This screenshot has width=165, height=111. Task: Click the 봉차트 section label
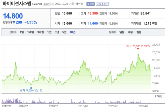pyautogui.click(x=112, y=32)
